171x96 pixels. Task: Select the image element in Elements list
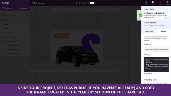click(10, 37)
